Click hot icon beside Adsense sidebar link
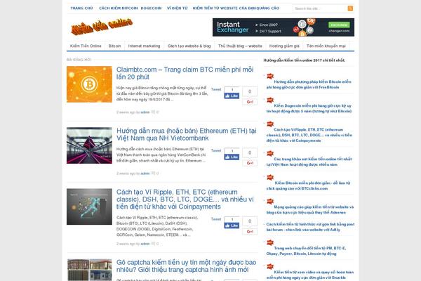This screenshot has width=421, height=281. [x=270, y=201]
